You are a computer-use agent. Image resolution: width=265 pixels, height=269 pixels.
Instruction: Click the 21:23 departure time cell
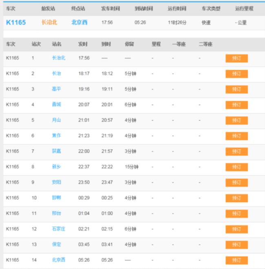coord(84,136)
